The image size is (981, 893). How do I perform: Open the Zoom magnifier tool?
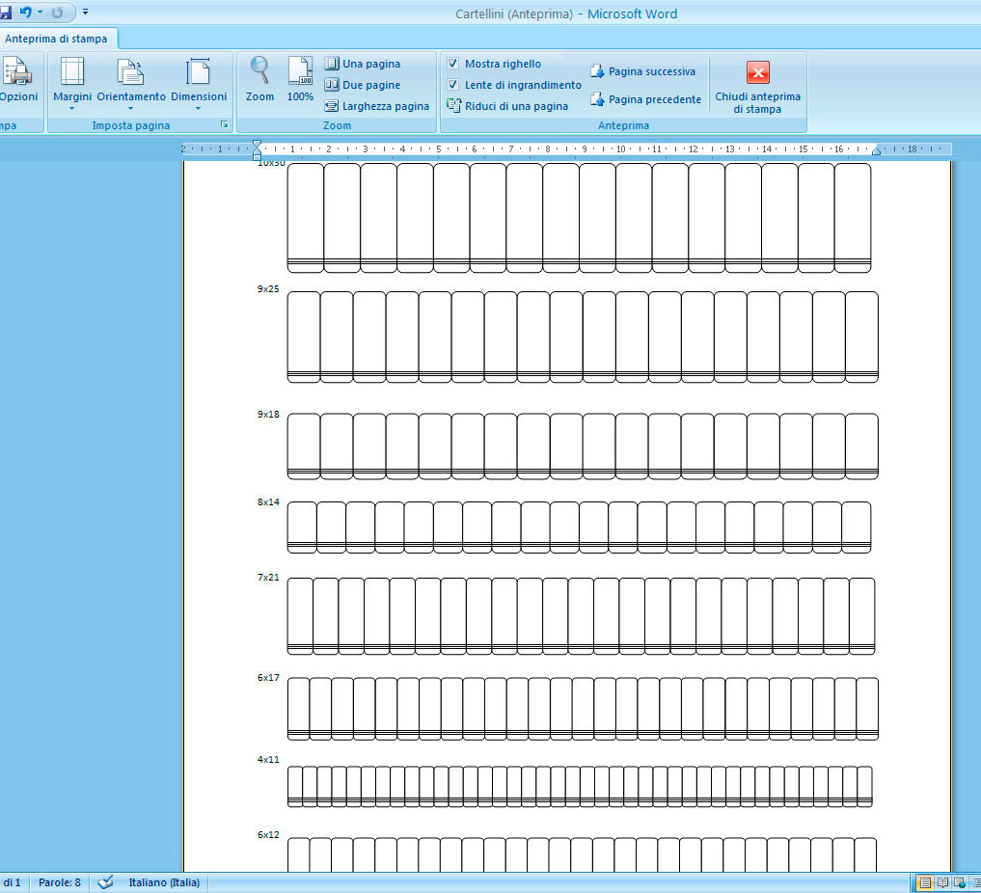point(259,79)
